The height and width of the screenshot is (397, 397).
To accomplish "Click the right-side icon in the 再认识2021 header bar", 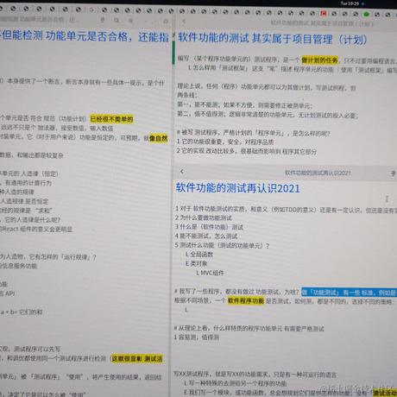I will pos(393,173).
